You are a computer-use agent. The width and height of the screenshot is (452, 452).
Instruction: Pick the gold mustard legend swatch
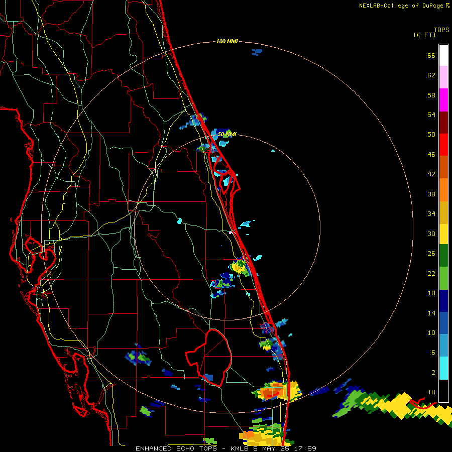[443, 212]
